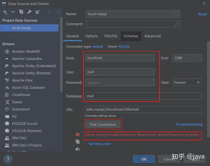Open the help question mark button
This screenshot has width=210, height=166.
(x=8, y=159)
